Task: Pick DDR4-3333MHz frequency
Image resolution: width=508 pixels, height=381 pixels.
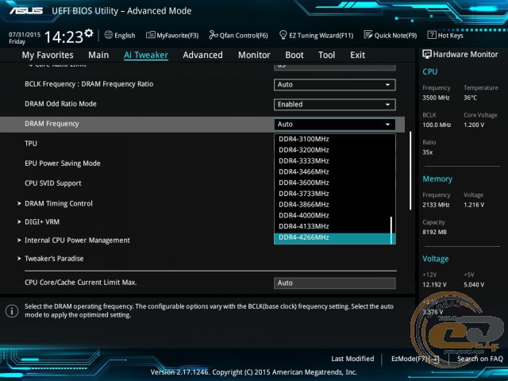Action: pyautogui.click(x=335, y=161)
